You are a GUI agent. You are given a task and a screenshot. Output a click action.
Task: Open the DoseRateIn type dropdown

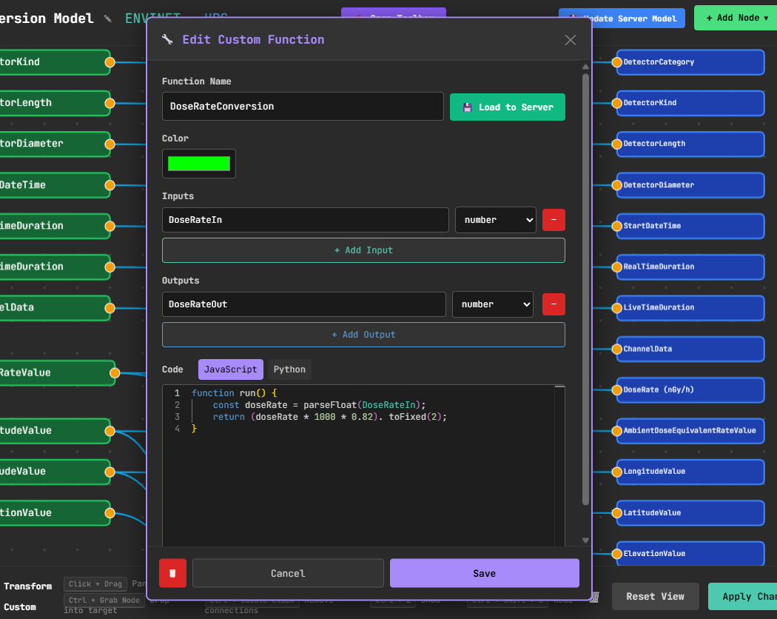(495, 220)
